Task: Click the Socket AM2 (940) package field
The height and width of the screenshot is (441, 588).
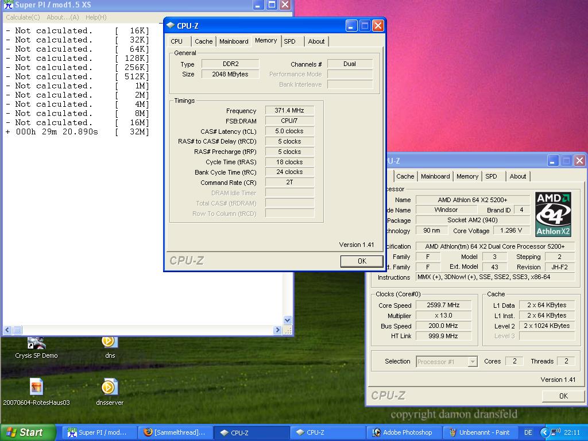Action: 473,220
